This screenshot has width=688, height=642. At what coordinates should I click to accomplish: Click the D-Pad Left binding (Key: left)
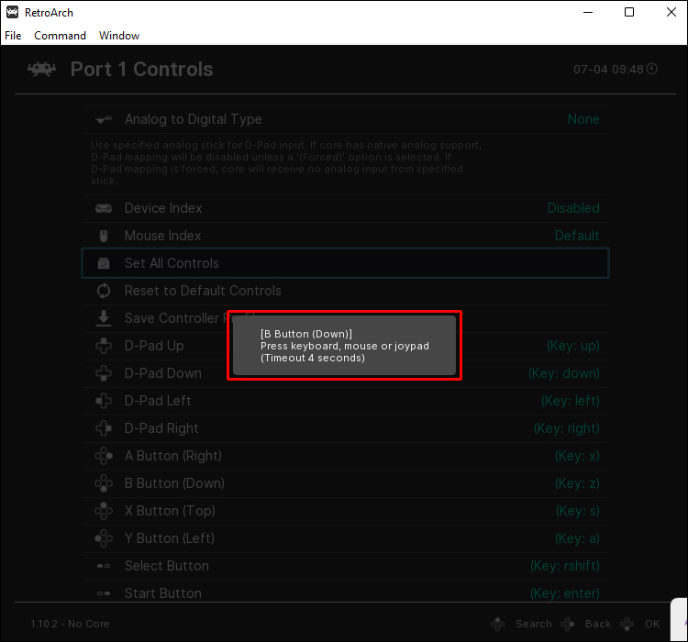coord(570,401)
